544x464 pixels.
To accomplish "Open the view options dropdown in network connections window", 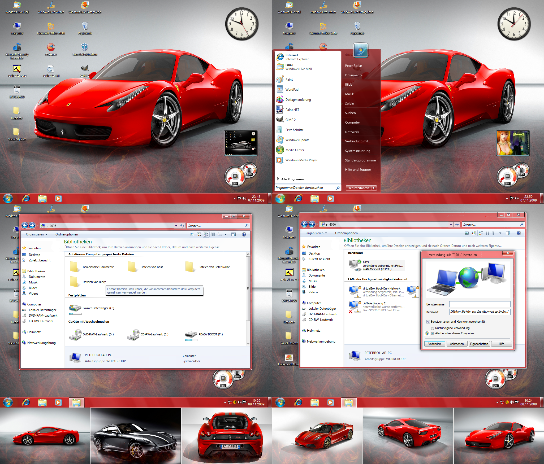I will 500,233.
